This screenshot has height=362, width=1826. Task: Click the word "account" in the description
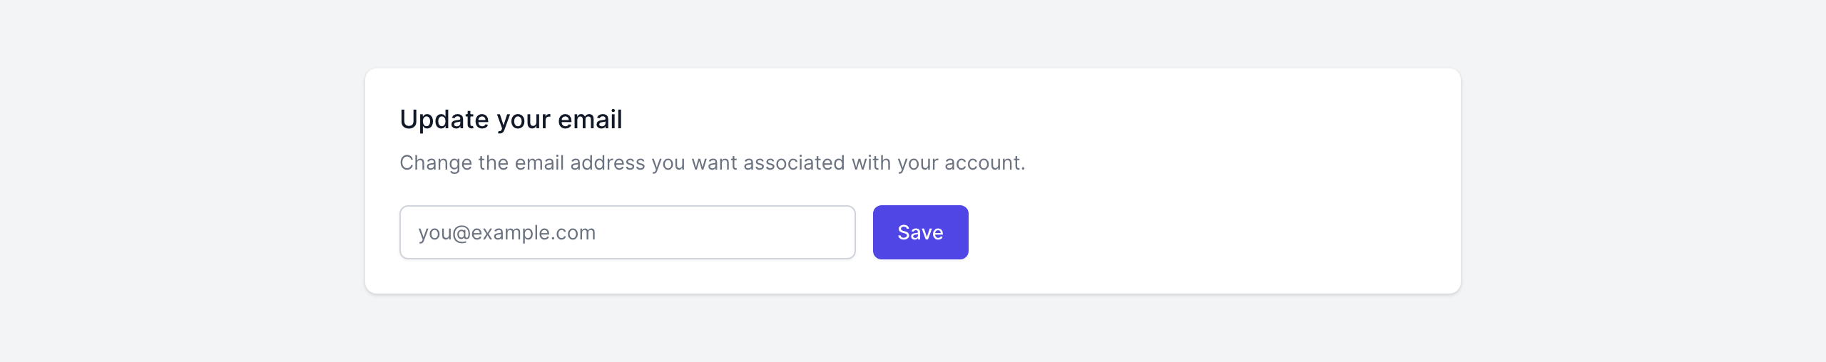pos(982,163)
